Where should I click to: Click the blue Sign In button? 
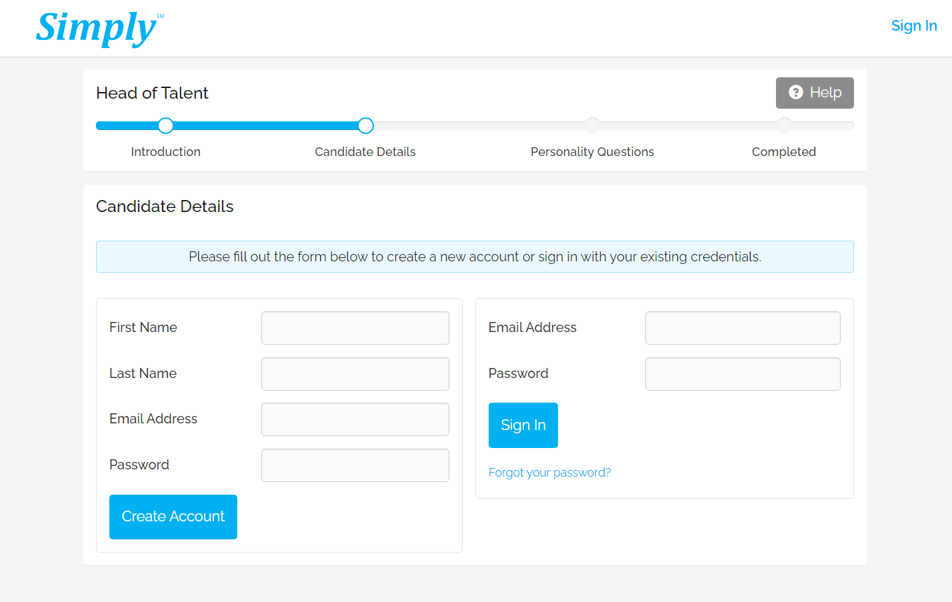pyautogui.click(x=523, y=425)
